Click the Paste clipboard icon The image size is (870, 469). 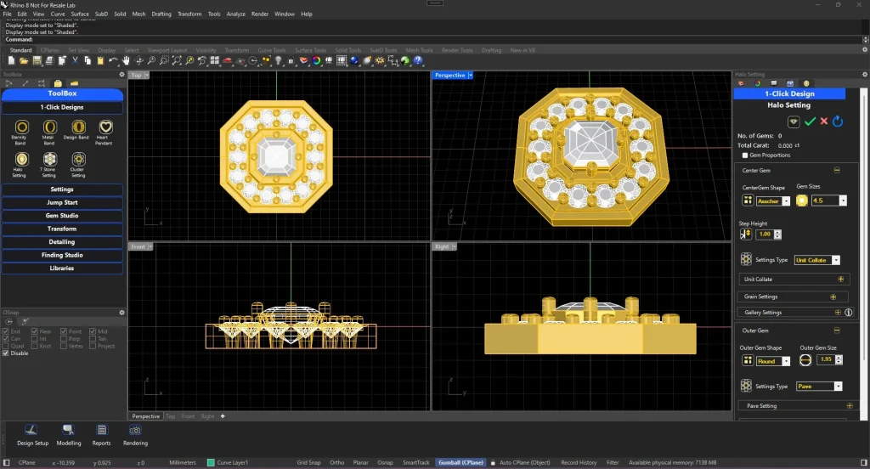tap(100, 60)
